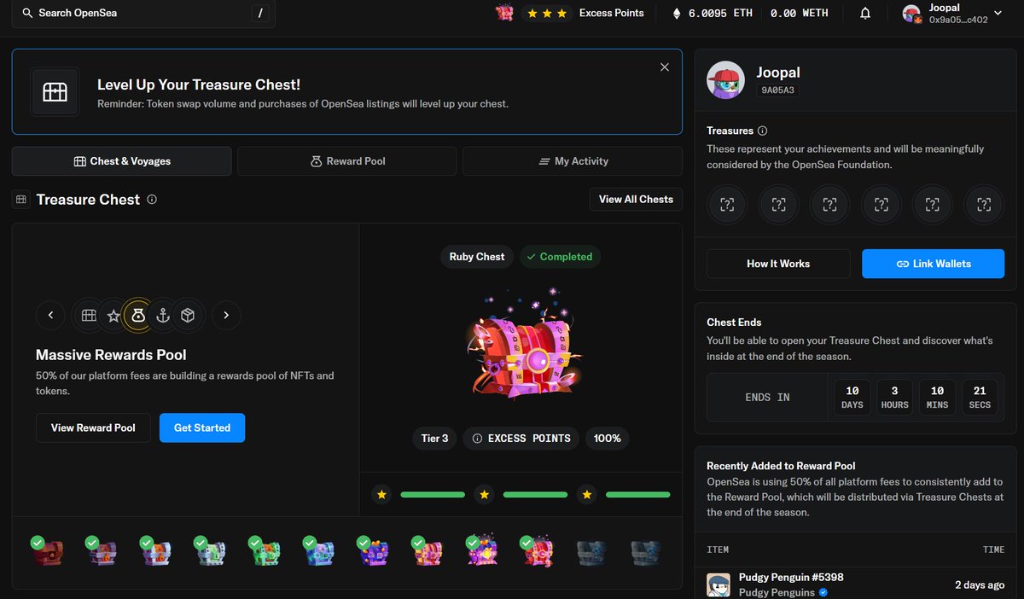Click the second green progress bar
The width and height of the screenshot is (1024, 599).
(535, 494)
